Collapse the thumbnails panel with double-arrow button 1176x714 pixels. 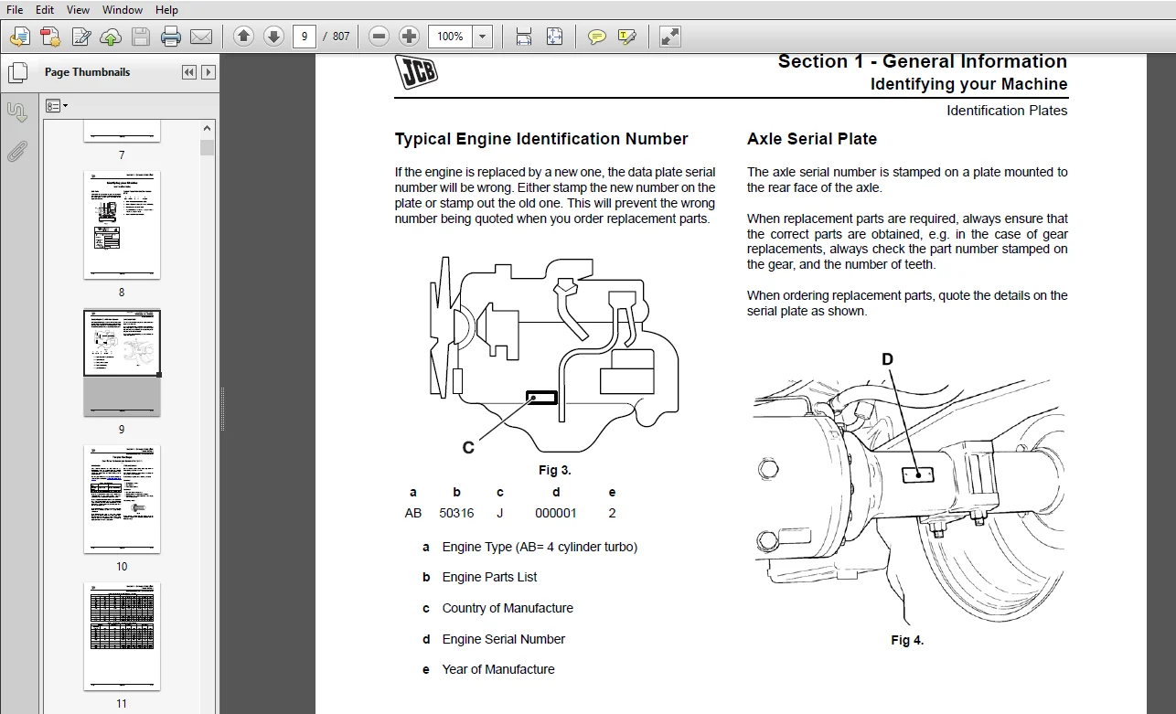pyautogui.click(x=189, y=72)
